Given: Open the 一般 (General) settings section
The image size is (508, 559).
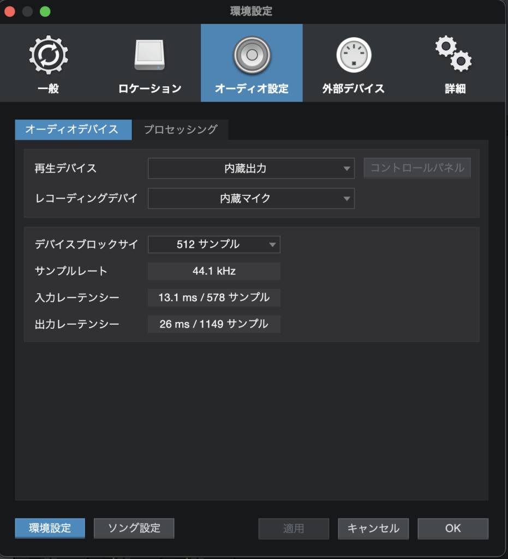Looking at the screenshot, I should [x=49, y=63].
